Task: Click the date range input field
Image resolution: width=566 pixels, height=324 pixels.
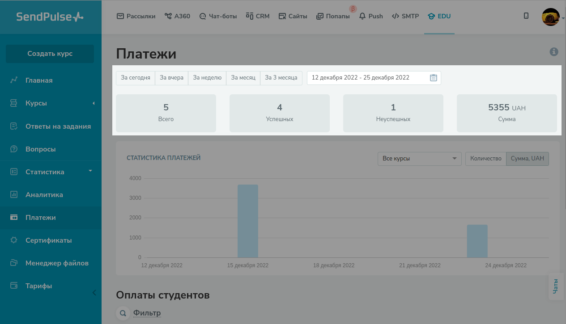Action: [374, 78]
